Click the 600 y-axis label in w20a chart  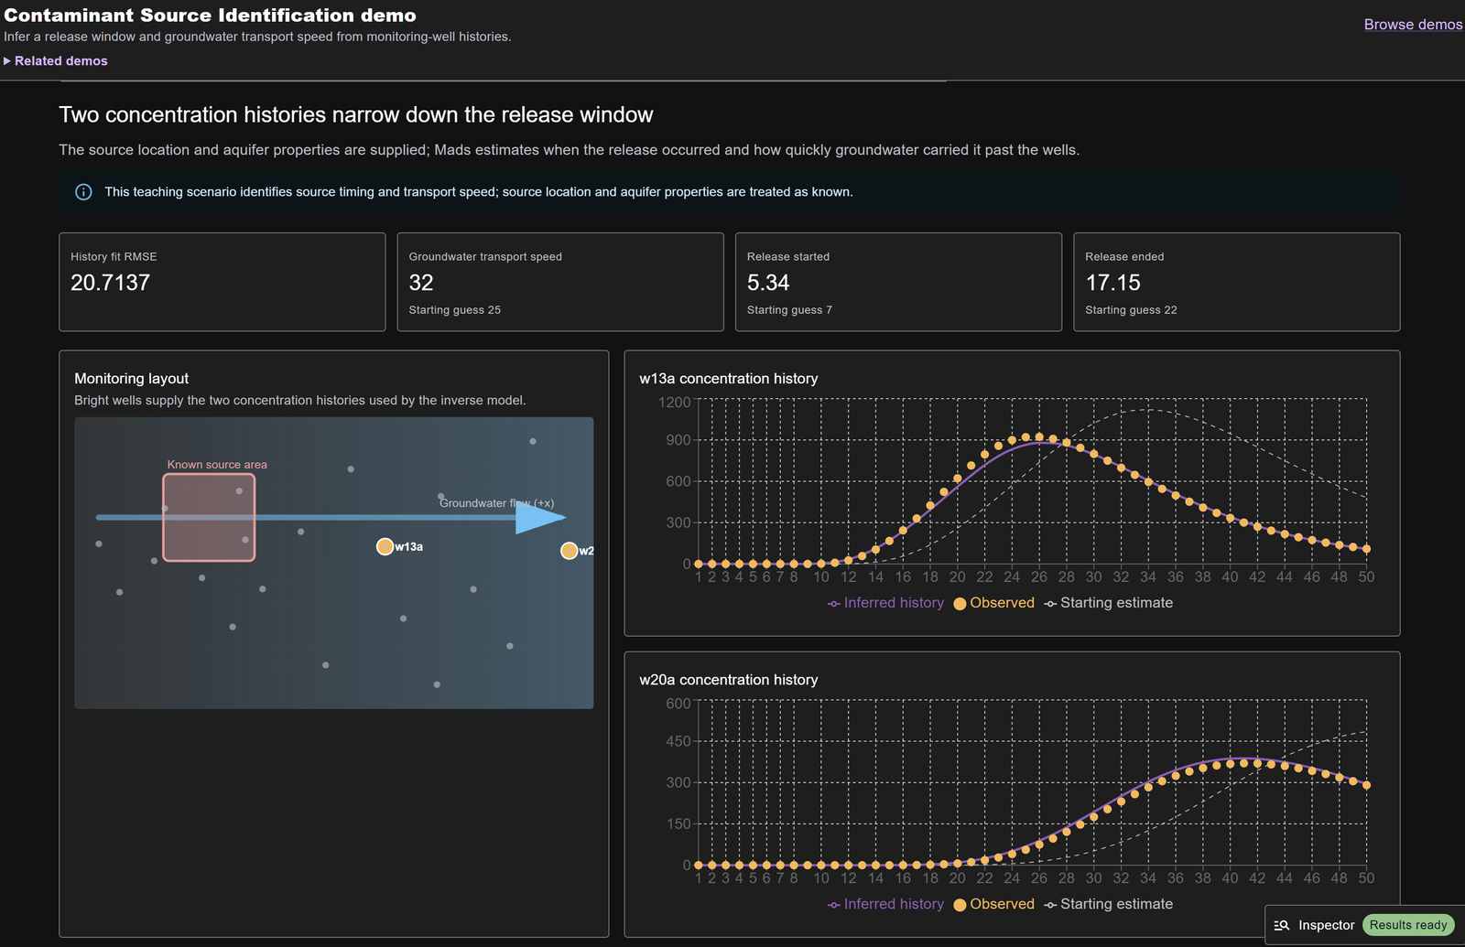(678, 703)
